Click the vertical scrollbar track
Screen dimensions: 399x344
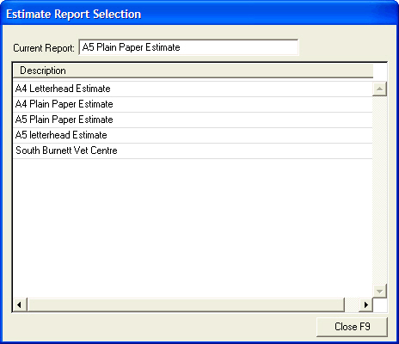tap(379, 190)
